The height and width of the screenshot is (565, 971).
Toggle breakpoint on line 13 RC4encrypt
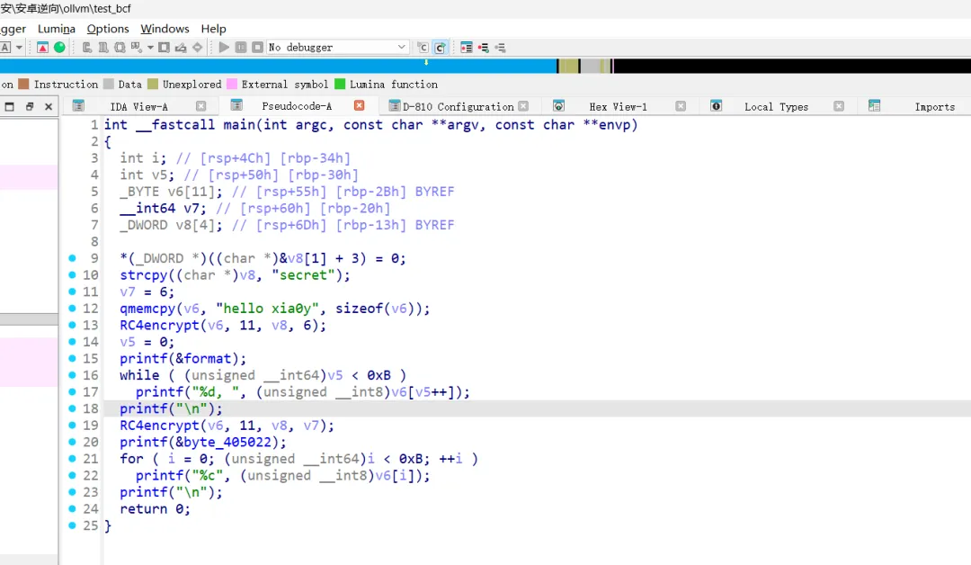point(72,325)
